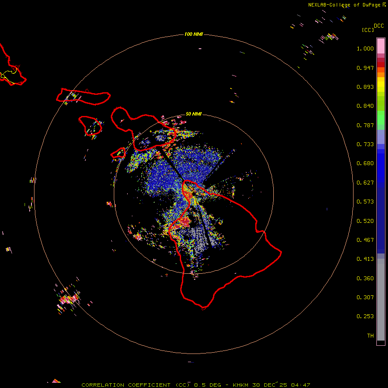Viewport: 388px width, 388px height.
Task: Click the 0.5 DEG elevation text
Action: [x=207, y=385]
